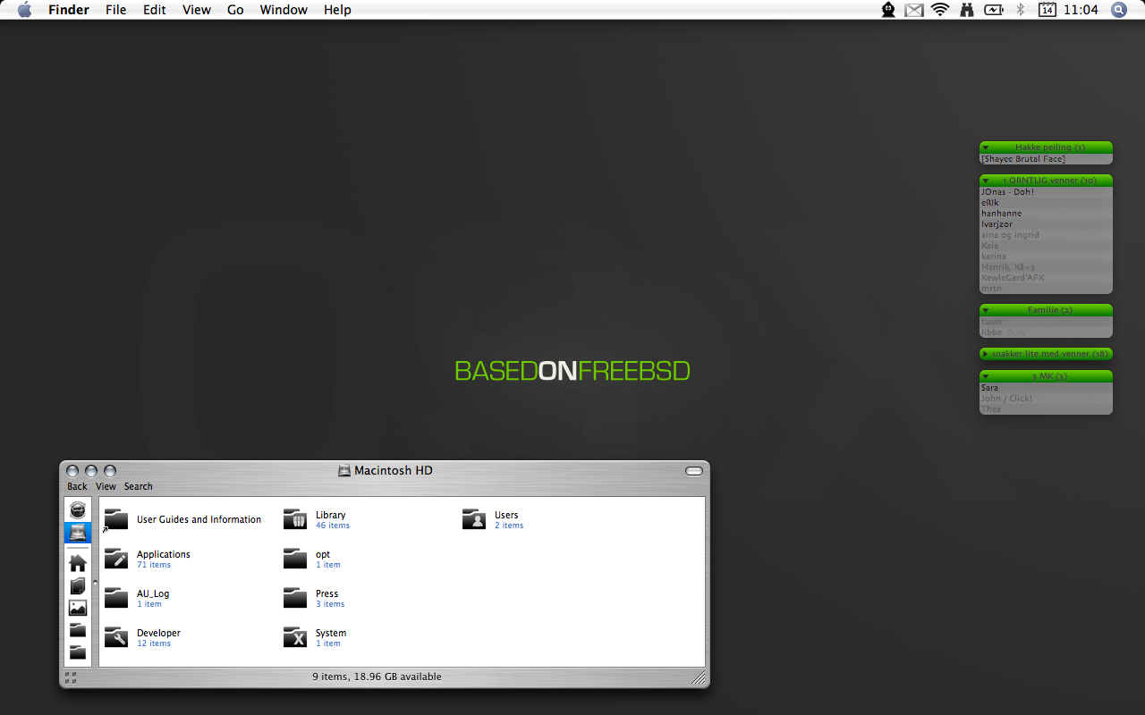Click Search in Finder window toolbar
This screenshot has width=1145, height=715.
pyautogui.click(x=138, y=486)
